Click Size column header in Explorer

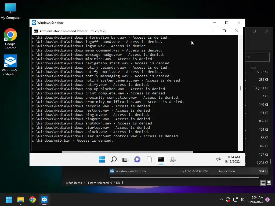254,68
